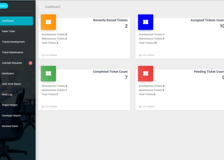This screenshot has height=160, width=224.
Task: Go to Tickets-Development in sidebar
Action: tap(13, 42)
